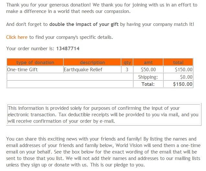Click the order number 13487714

(x=68, y=49)
